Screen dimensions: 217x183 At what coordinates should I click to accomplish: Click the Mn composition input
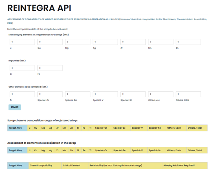pyautogui.click(x=161, y=42)
